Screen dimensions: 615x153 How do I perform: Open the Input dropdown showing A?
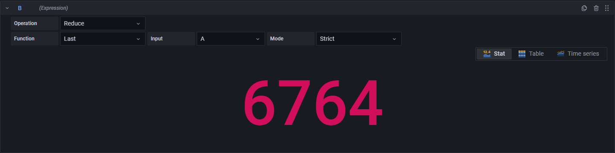click(x=230, y=39)
